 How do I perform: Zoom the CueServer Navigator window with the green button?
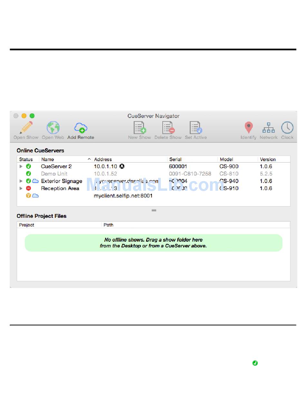point(32,116)
